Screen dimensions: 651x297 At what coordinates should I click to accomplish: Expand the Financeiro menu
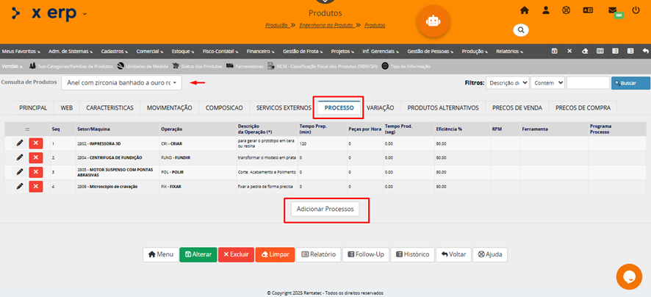coord(260,51)
